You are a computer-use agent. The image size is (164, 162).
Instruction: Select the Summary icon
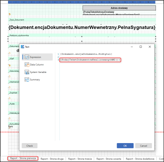coord(27,79)
